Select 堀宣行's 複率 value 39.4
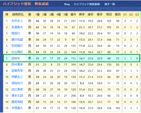The height and width of the screenshot is (113, 141). click(x=100, y=34)
